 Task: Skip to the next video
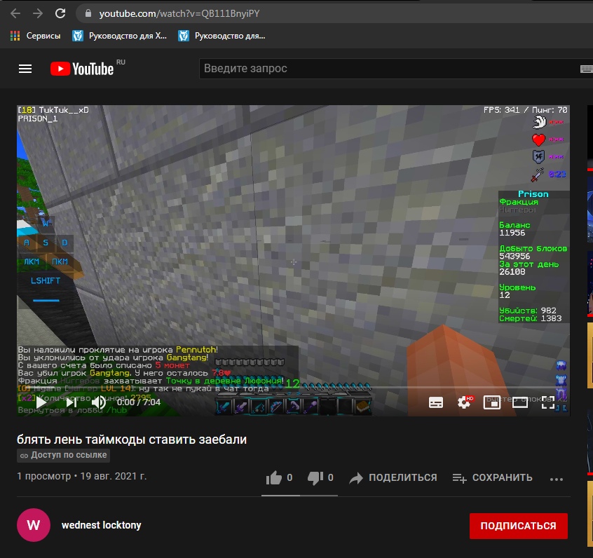(71, 402)
